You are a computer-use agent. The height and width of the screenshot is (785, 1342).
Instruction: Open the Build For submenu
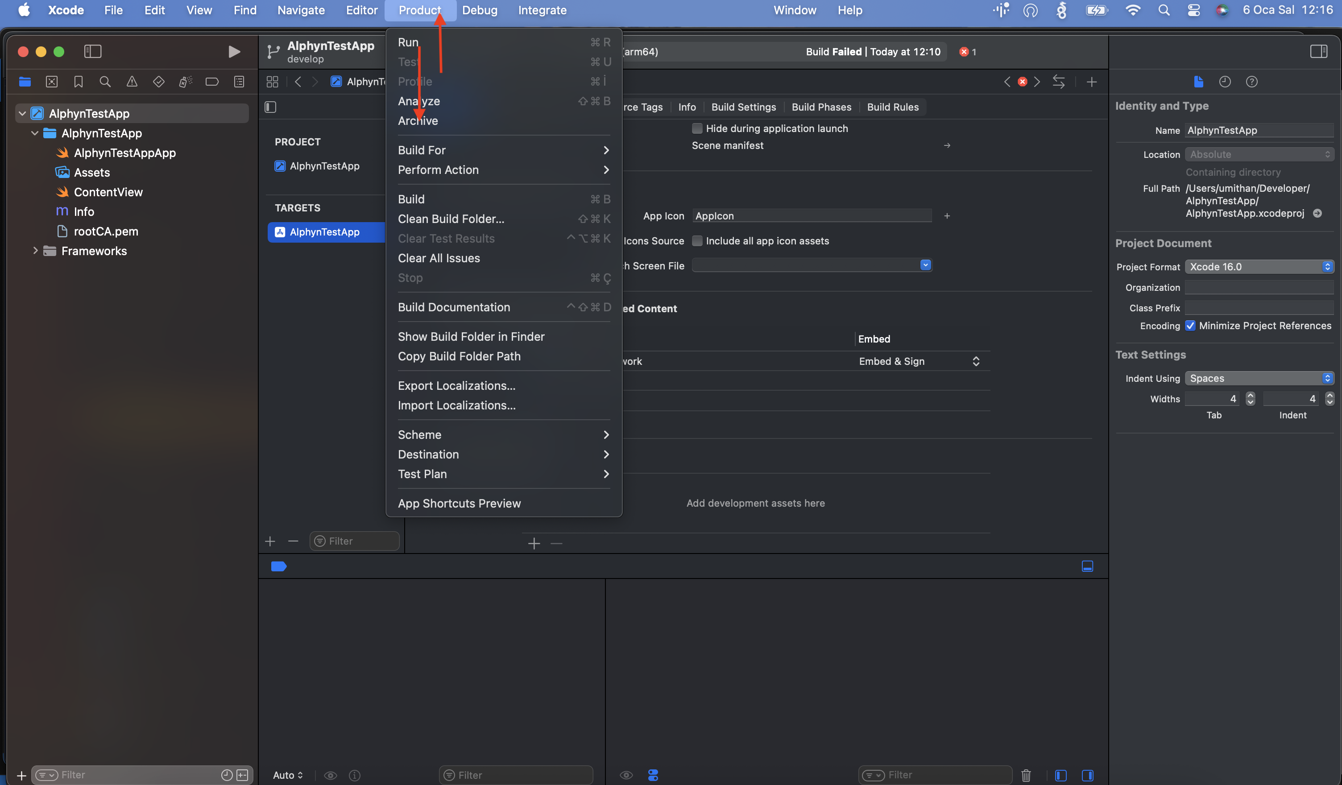[x=503, y=150]
